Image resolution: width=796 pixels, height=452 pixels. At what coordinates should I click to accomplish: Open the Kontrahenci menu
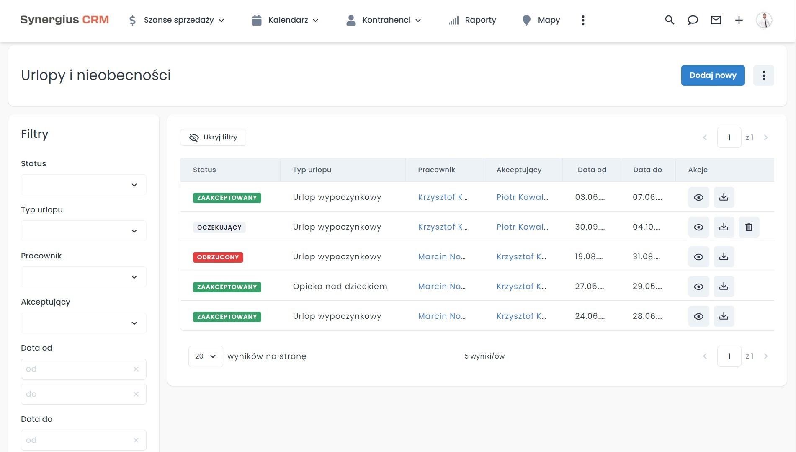point(384,20)
